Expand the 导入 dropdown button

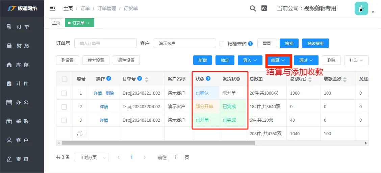(x=250, y=60)
